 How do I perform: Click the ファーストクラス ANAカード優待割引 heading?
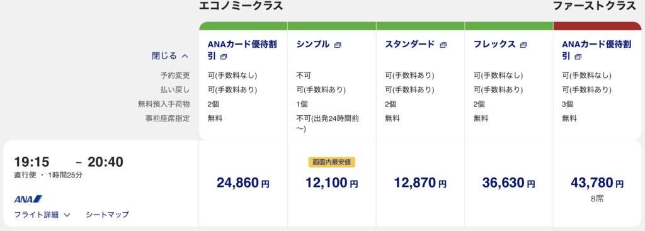596,50
